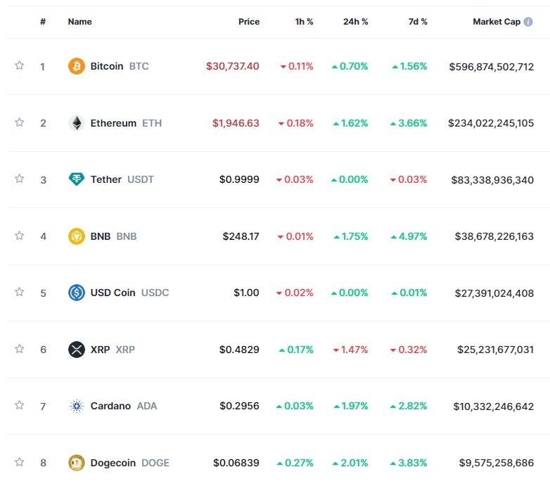
Task: Sort by the 7d % column header
Action: (x=418, y=22)
